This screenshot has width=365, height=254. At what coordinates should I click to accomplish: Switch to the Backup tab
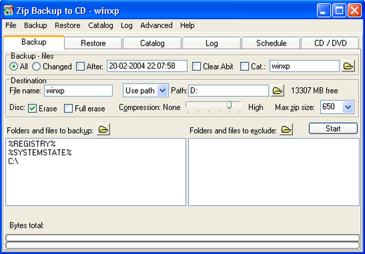(34, 42)
